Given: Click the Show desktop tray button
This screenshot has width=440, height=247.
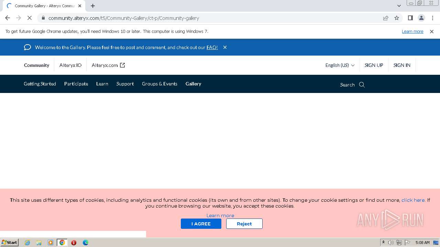Looking at the screenshot, I should point(436,243).
